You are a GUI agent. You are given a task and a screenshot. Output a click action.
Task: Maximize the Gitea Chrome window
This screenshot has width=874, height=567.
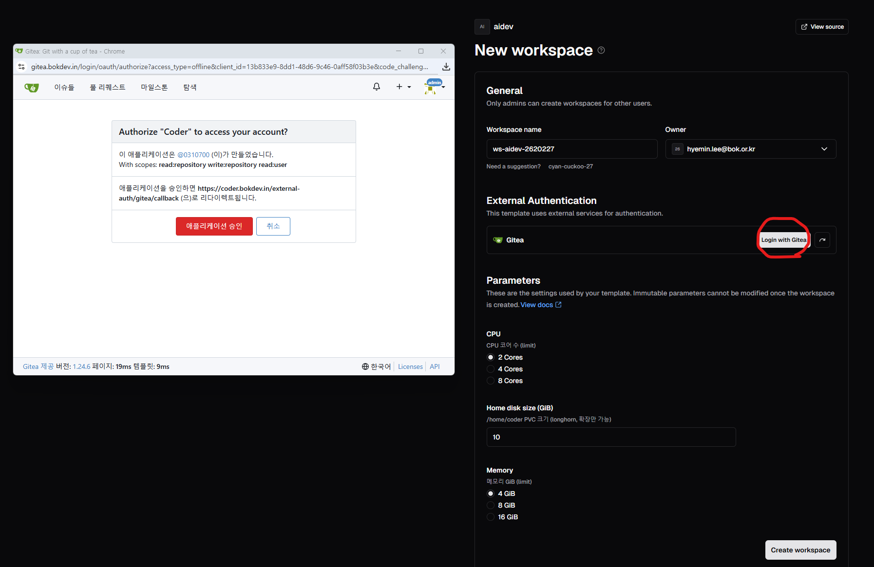click(x=421, y=51)
